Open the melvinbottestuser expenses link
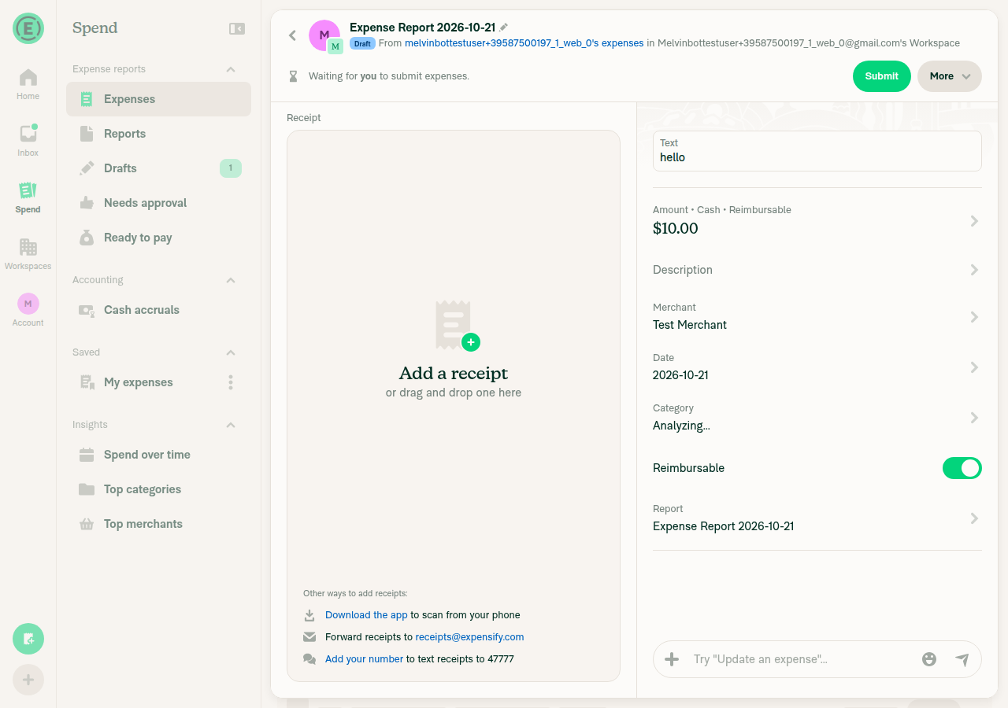 (x=524, y=43)
